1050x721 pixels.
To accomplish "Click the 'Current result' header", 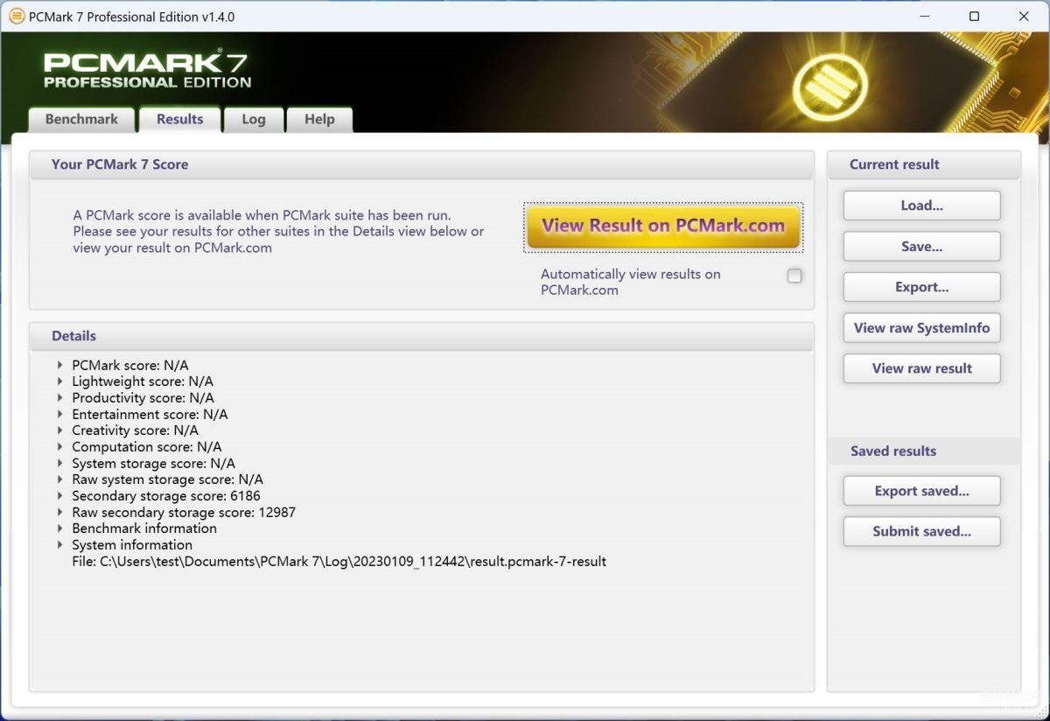I will 894,164.
